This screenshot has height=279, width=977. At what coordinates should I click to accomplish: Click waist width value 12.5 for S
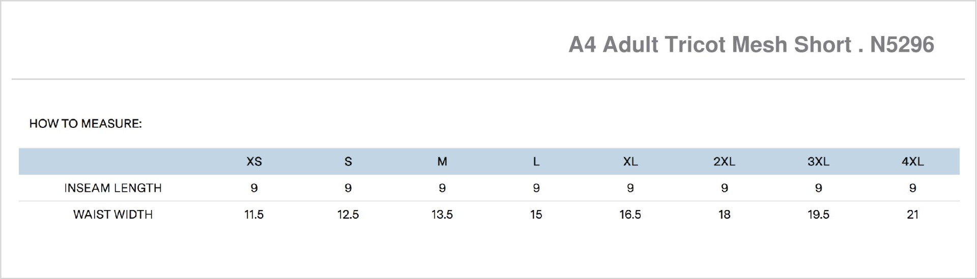(348, 215)
